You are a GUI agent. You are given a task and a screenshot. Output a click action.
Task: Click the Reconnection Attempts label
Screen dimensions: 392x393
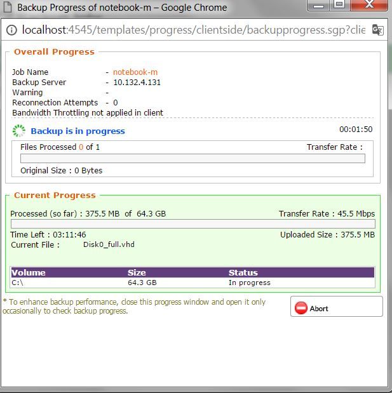55,103
